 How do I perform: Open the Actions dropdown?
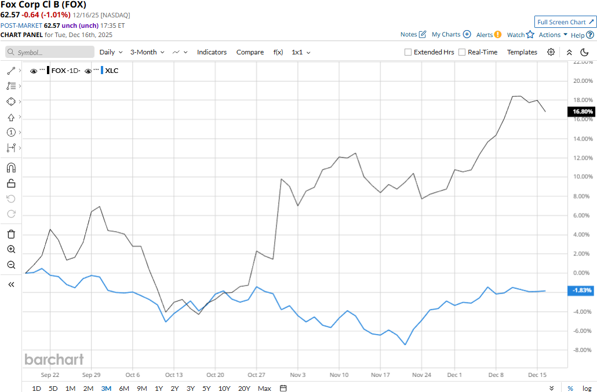point(553,35)
